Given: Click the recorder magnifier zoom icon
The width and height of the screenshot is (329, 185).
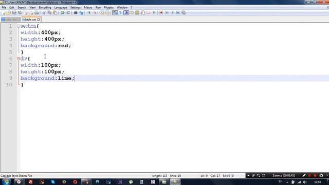Looking at the screenshot, I should (258, 175).
